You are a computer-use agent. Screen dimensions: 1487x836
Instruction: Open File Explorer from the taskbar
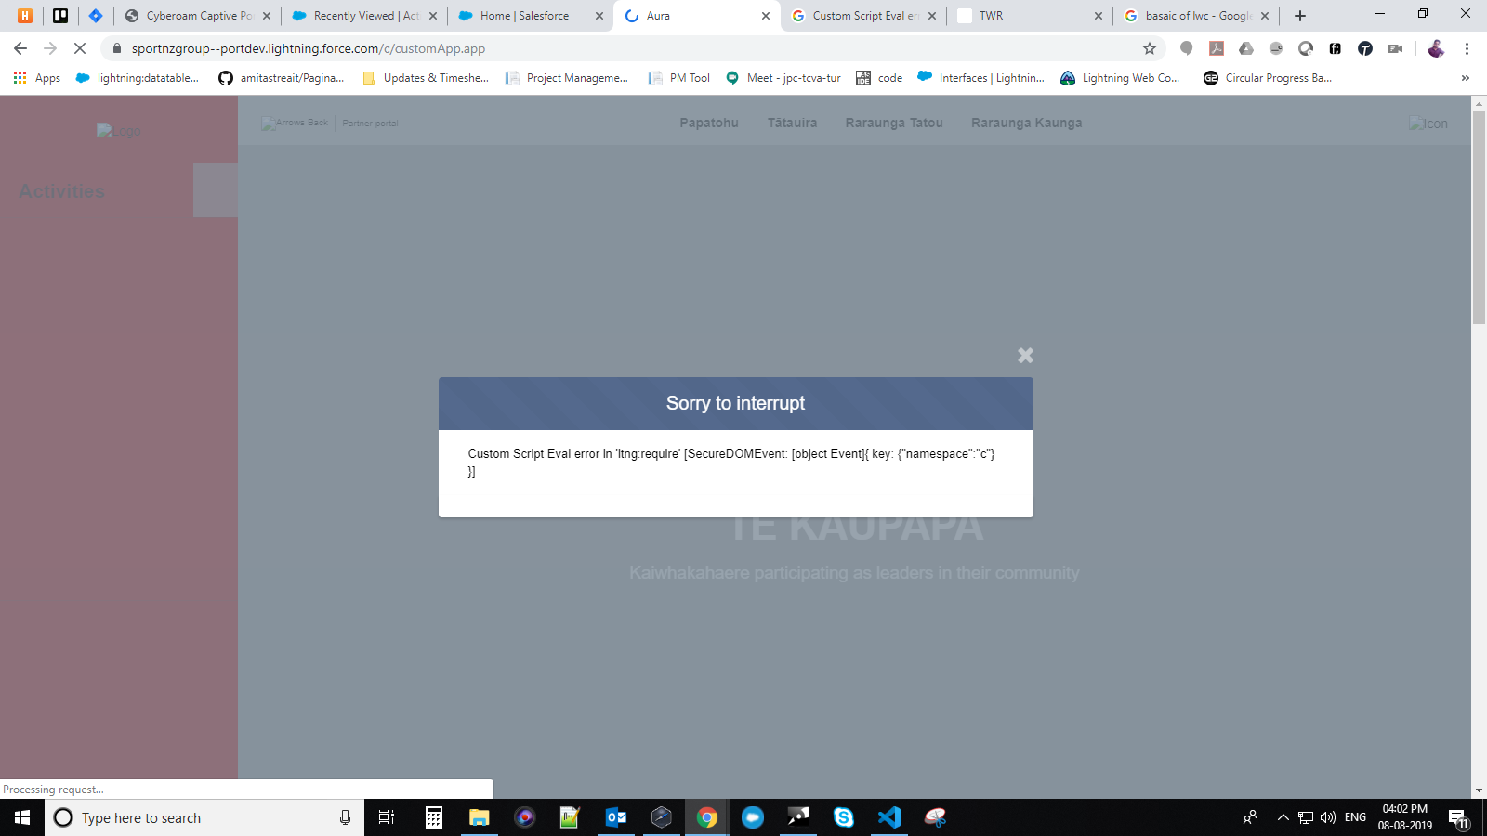(479, 817)
